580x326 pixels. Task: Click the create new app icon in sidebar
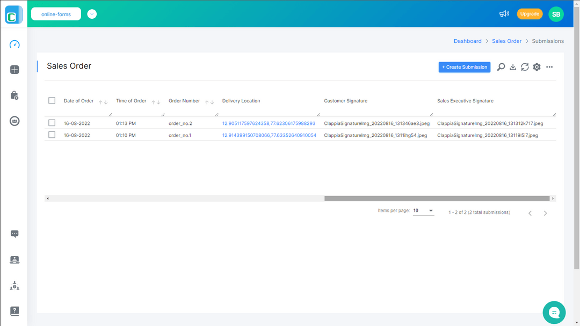[14, 69]
